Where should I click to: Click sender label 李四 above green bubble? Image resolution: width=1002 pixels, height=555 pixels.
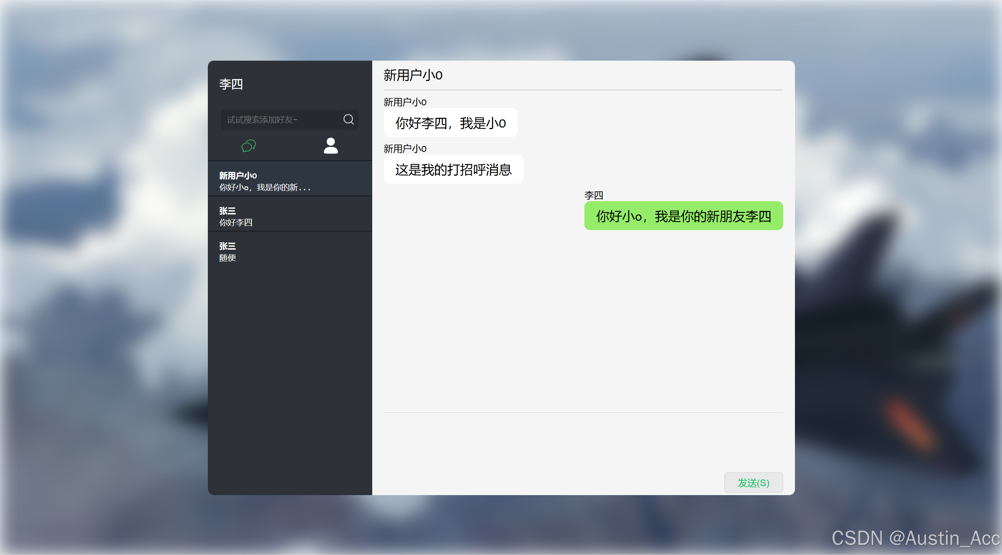(593, 195)
